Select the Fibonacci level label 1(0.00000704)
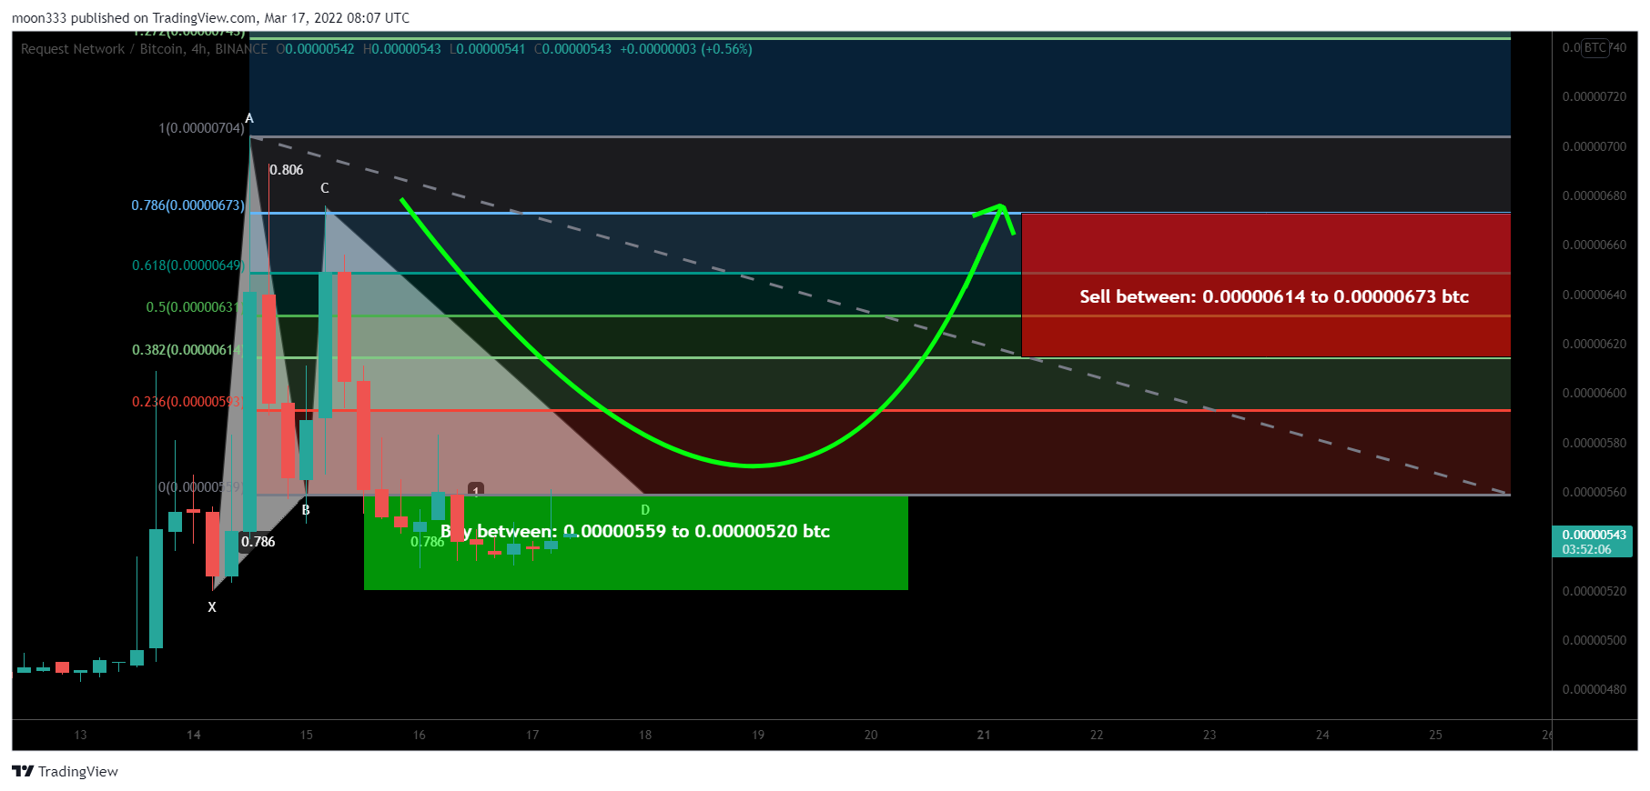This screenshot has width=1650, height=791. tap(202, 128)
